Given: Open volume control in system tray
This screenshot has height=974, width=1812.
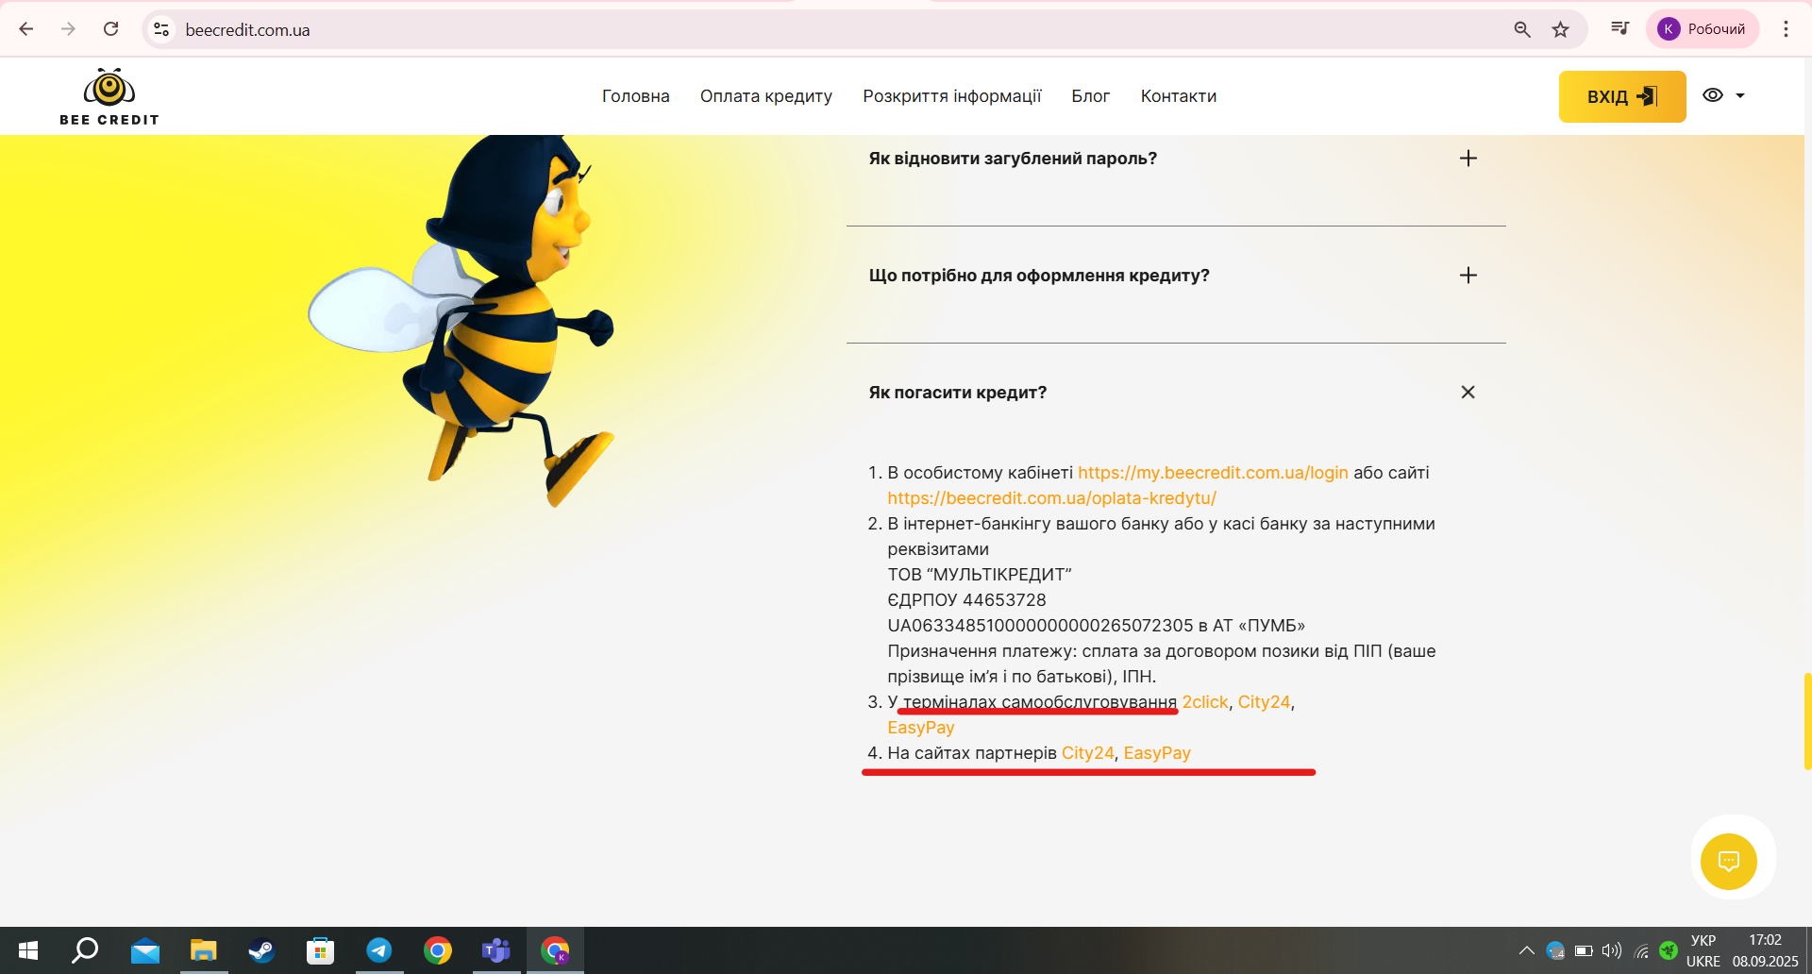Looking at the screenshot, I should [x=1612, y=950].
